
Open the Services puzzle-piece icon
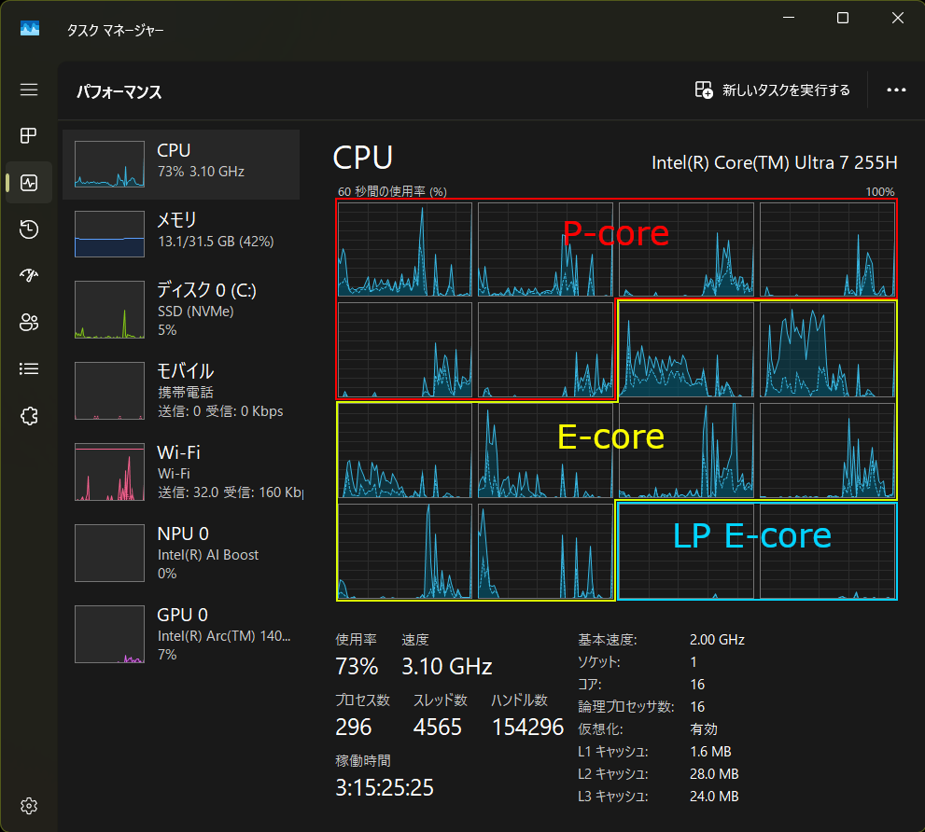click(x=29, y=415)
